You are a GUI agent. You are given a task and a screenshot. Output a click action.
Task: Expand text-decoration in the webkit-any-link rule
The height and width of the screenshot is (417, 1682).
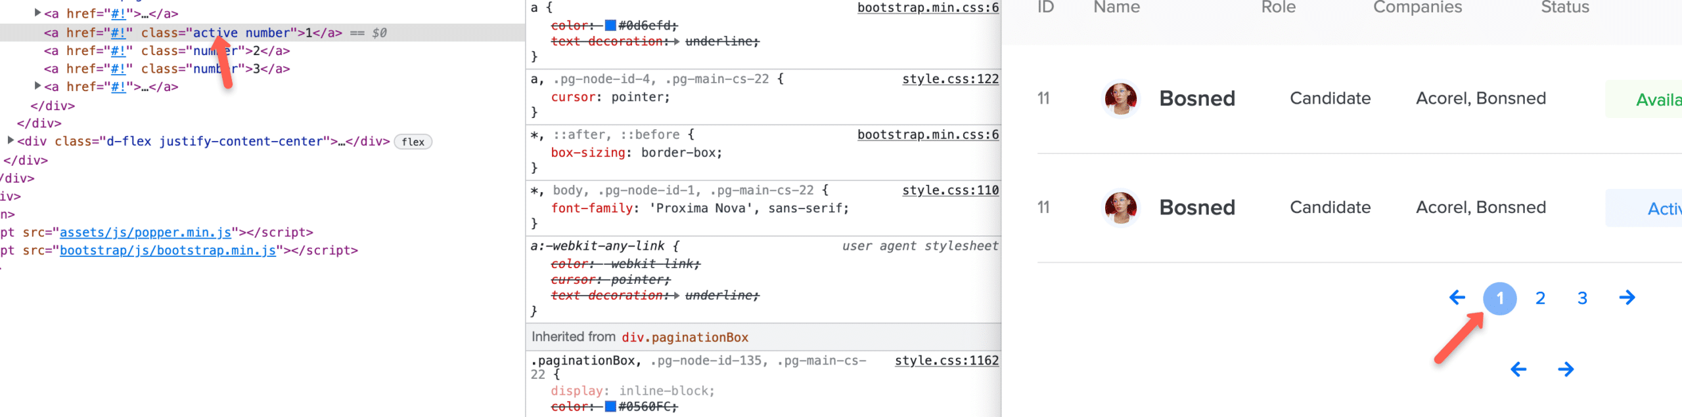(676, 295)
